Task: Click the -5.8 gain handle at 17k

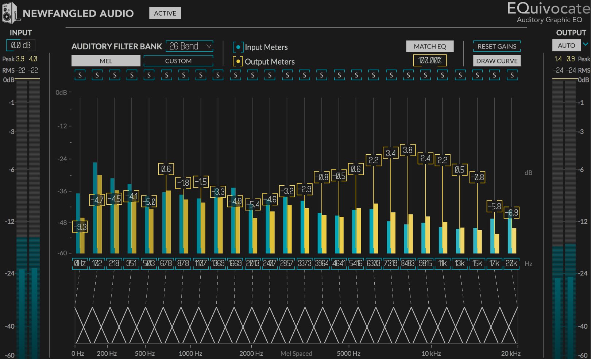Action: click(494, 206)
